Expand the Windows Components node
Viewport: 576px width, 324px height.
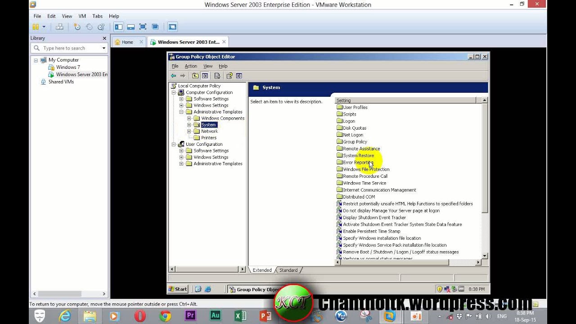tap(189, 118)
